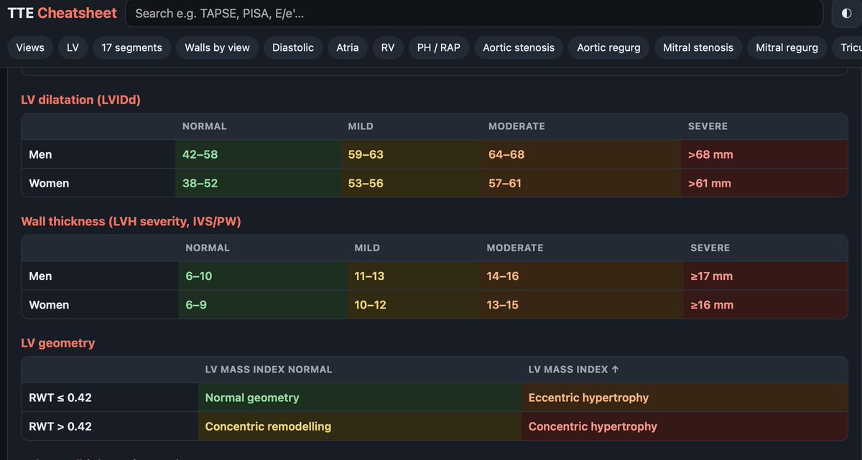This screenshot has width=862, height=460.
Task: Select the 13–15 moderate thickness cell
Action: (x=581, y=305)
